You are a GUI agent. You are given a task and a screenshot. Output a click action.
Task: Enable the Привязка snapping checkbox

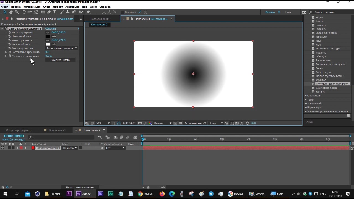123,12
